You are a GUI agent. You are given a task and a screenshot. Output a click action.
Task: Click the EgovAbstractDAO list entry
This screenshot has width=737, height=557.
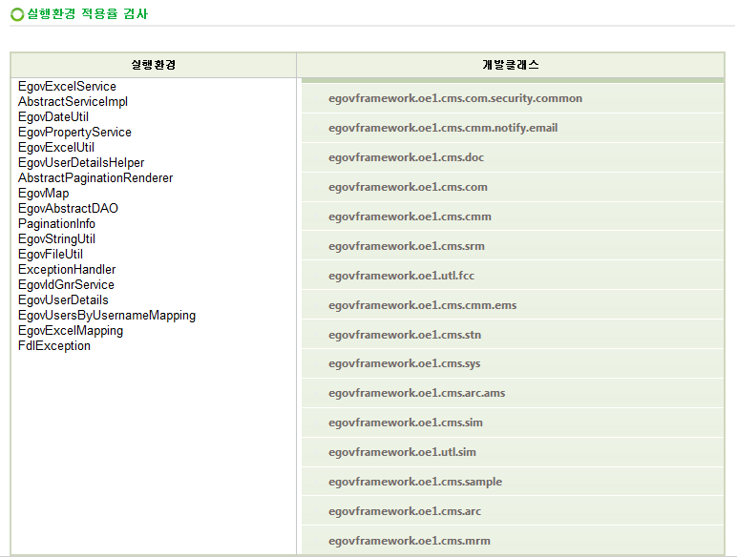pos(68,209)
